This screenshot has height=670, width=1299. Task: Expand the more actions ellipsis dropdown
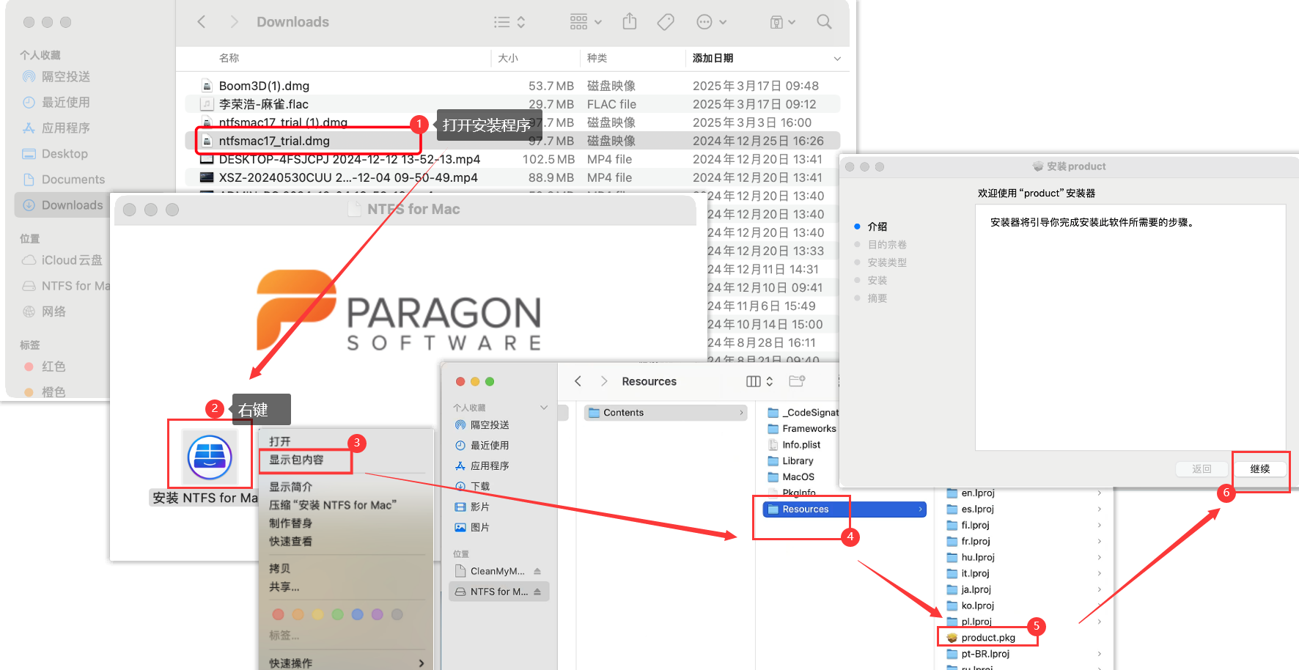(711, 22)
